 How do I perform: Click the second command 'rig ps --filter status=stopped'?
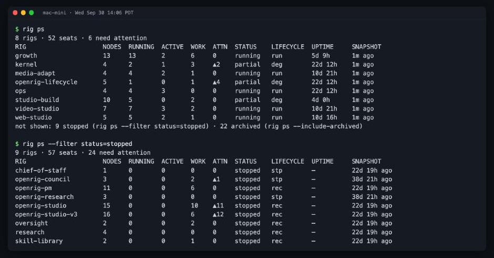[77, 144]
